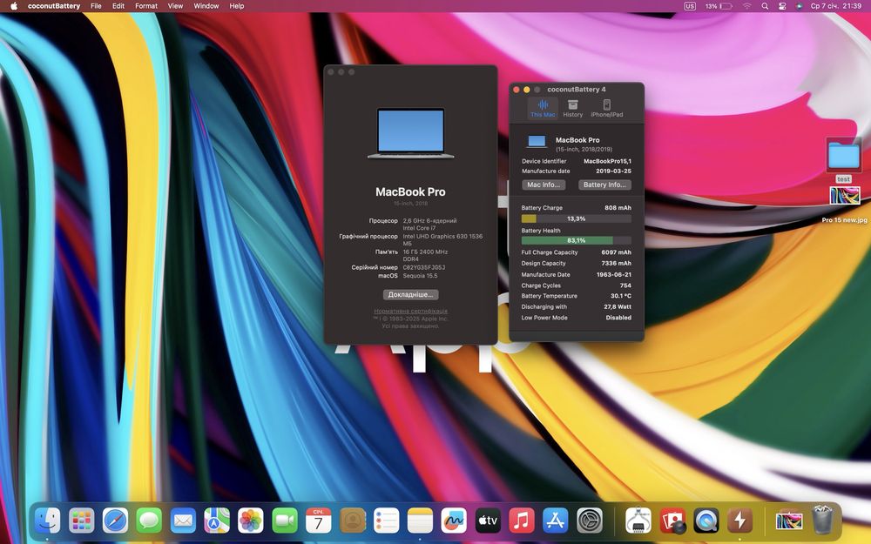Open the Нормативна сертифікація link
871x544 pixels.
click(410, 312)
